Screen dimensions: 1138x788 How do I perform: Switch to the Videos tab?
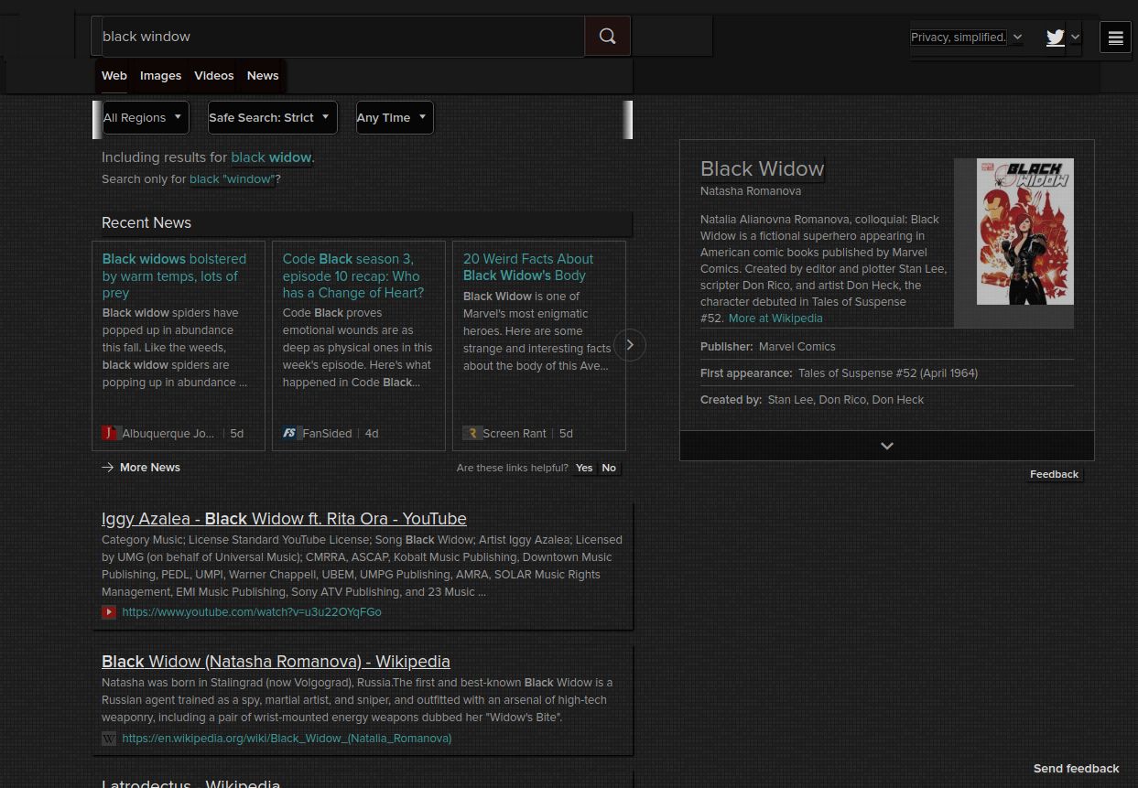[x=214, y=76]
